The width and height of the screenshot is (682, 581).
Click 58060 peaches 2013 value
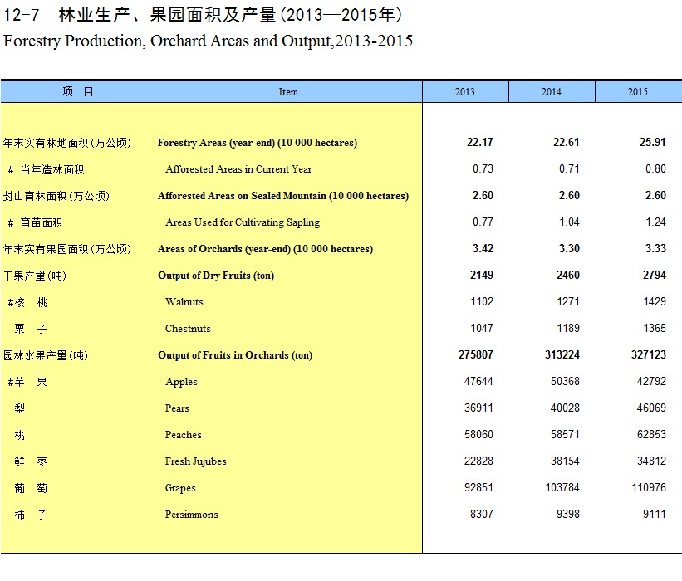(478, 434)
